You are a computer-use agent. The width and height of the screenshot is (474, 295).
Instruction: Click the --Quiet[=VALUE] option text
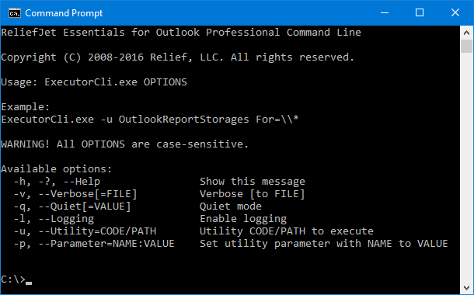[x=85, y=206]
